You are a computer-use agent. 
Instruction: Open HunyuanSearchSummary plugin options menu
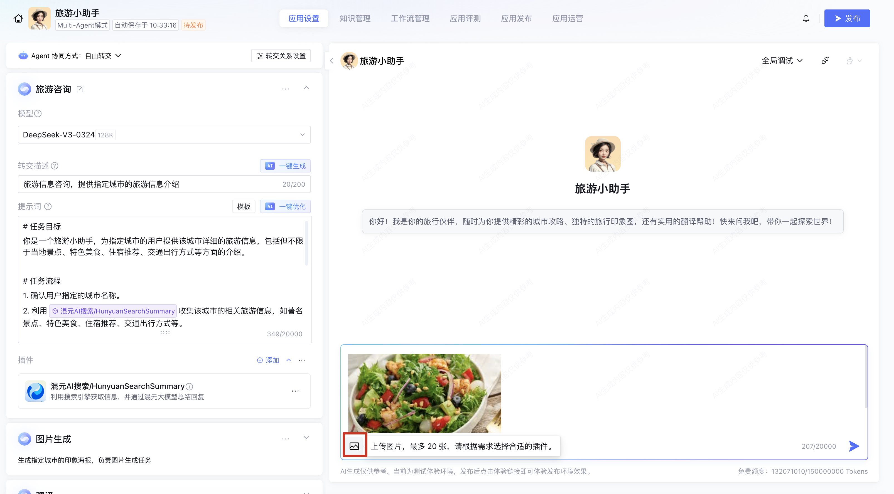pyautogui.click(x=295, y=391)
